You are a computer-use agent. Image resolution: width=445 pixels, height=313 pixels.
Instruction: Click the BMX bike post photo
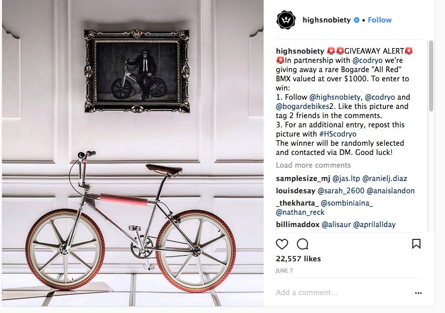click(x=132, y=153)
